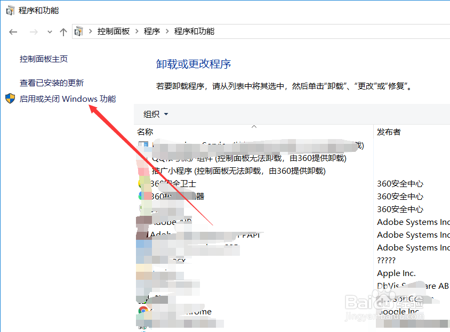Click the Back navigation arrow
Image resolution: width=450 pixels, height=332 pixels.
coord(13,32)
